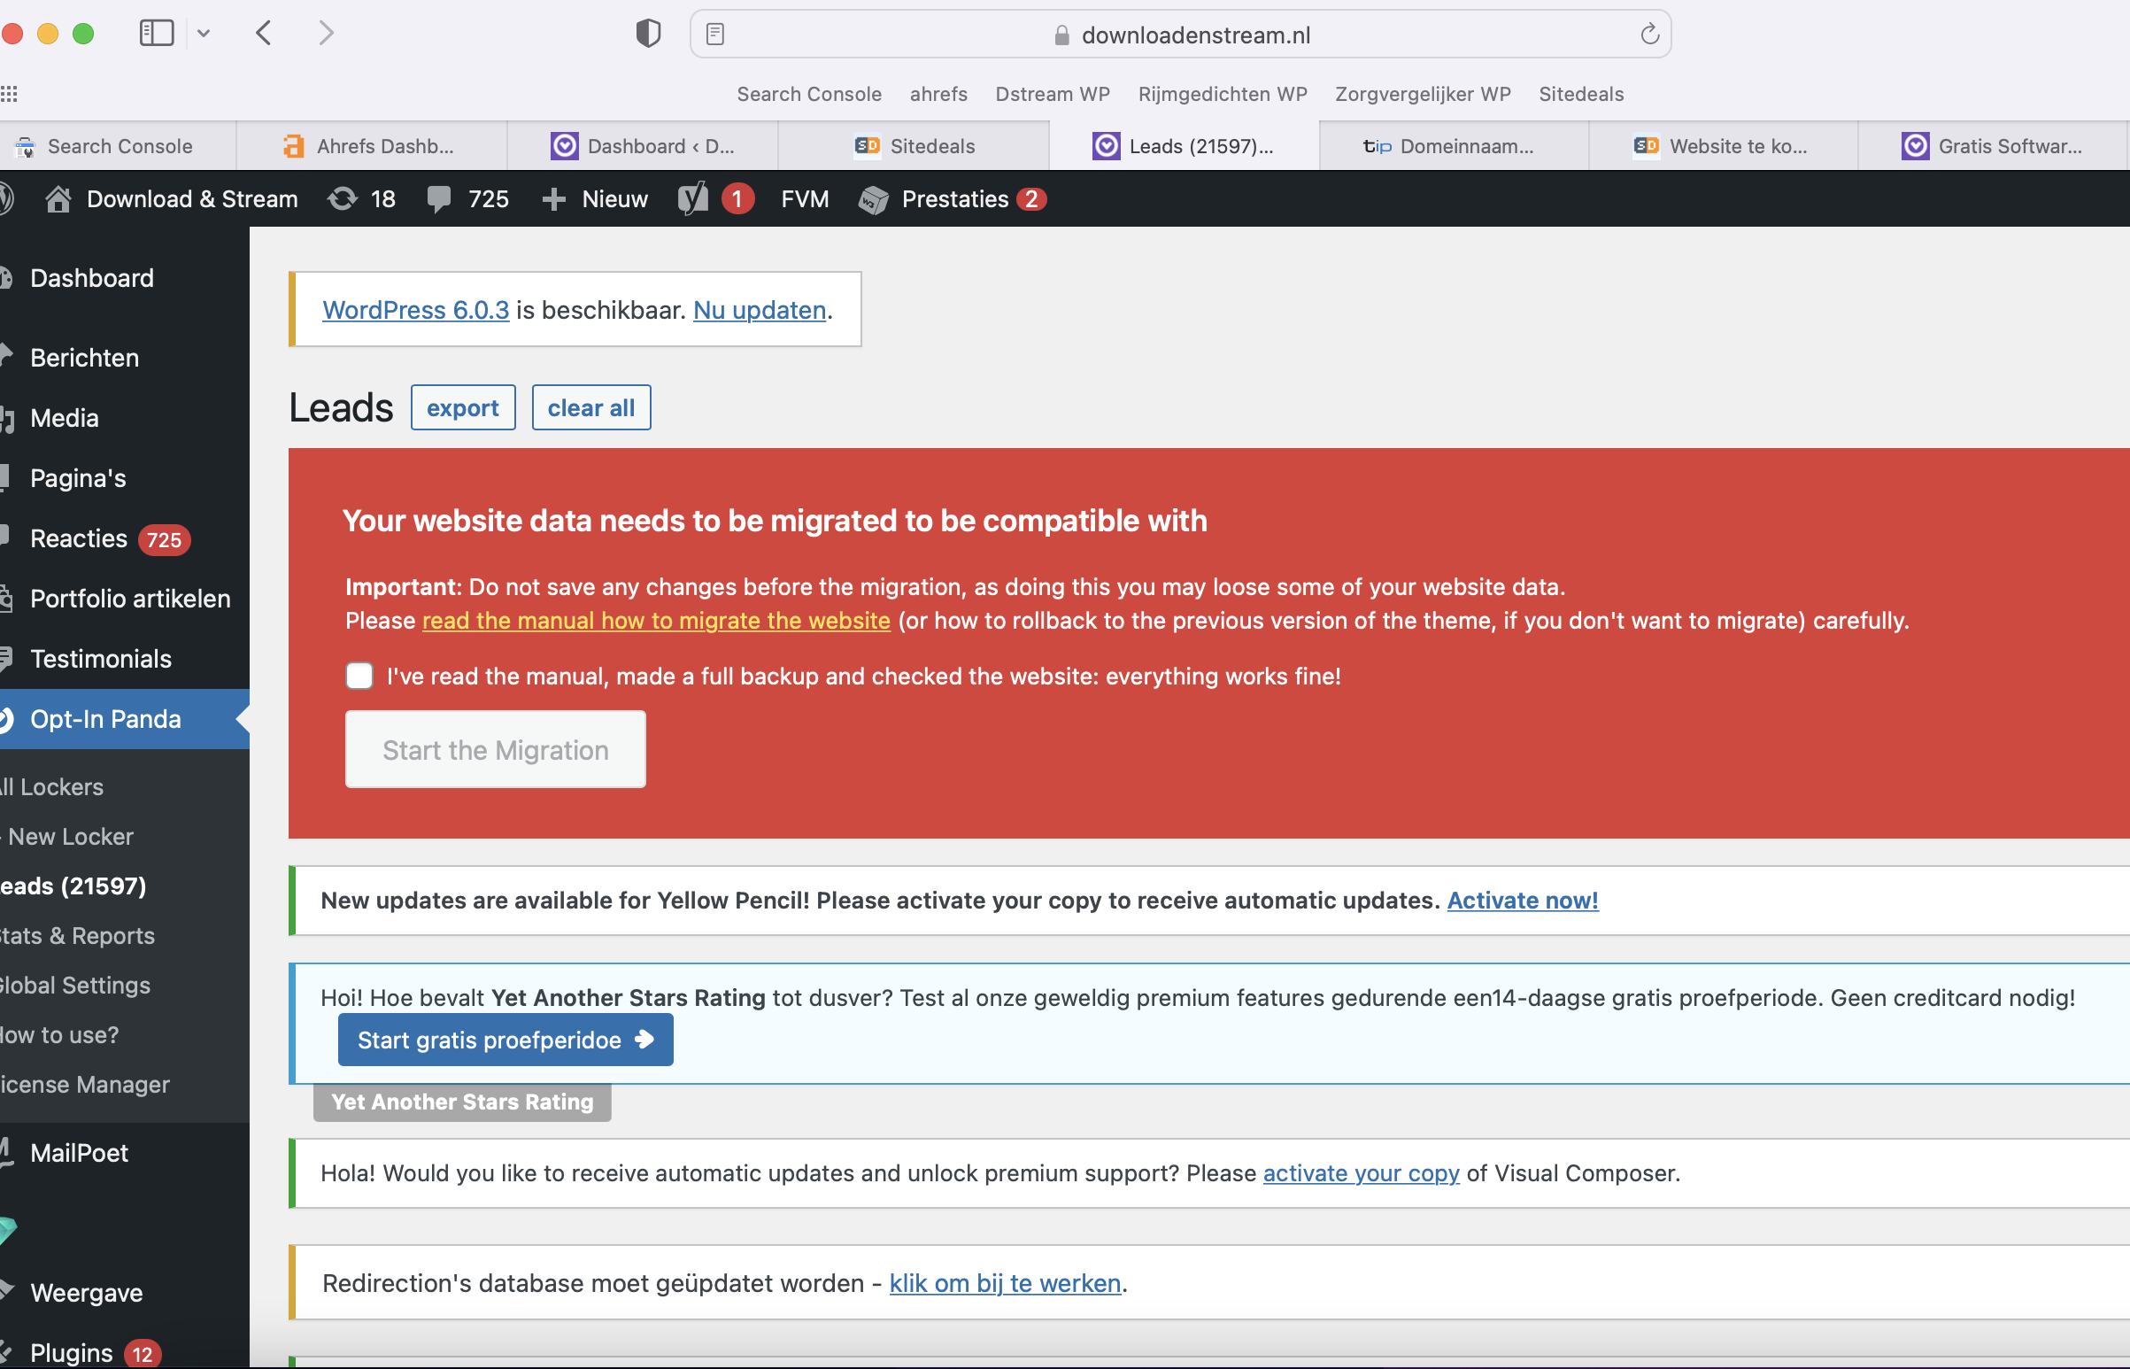Image resolution: width=2130 pixels, height=1369 pixels.
Task: Open the Dstream WP bookmark
Action: tap(1052, 94)
